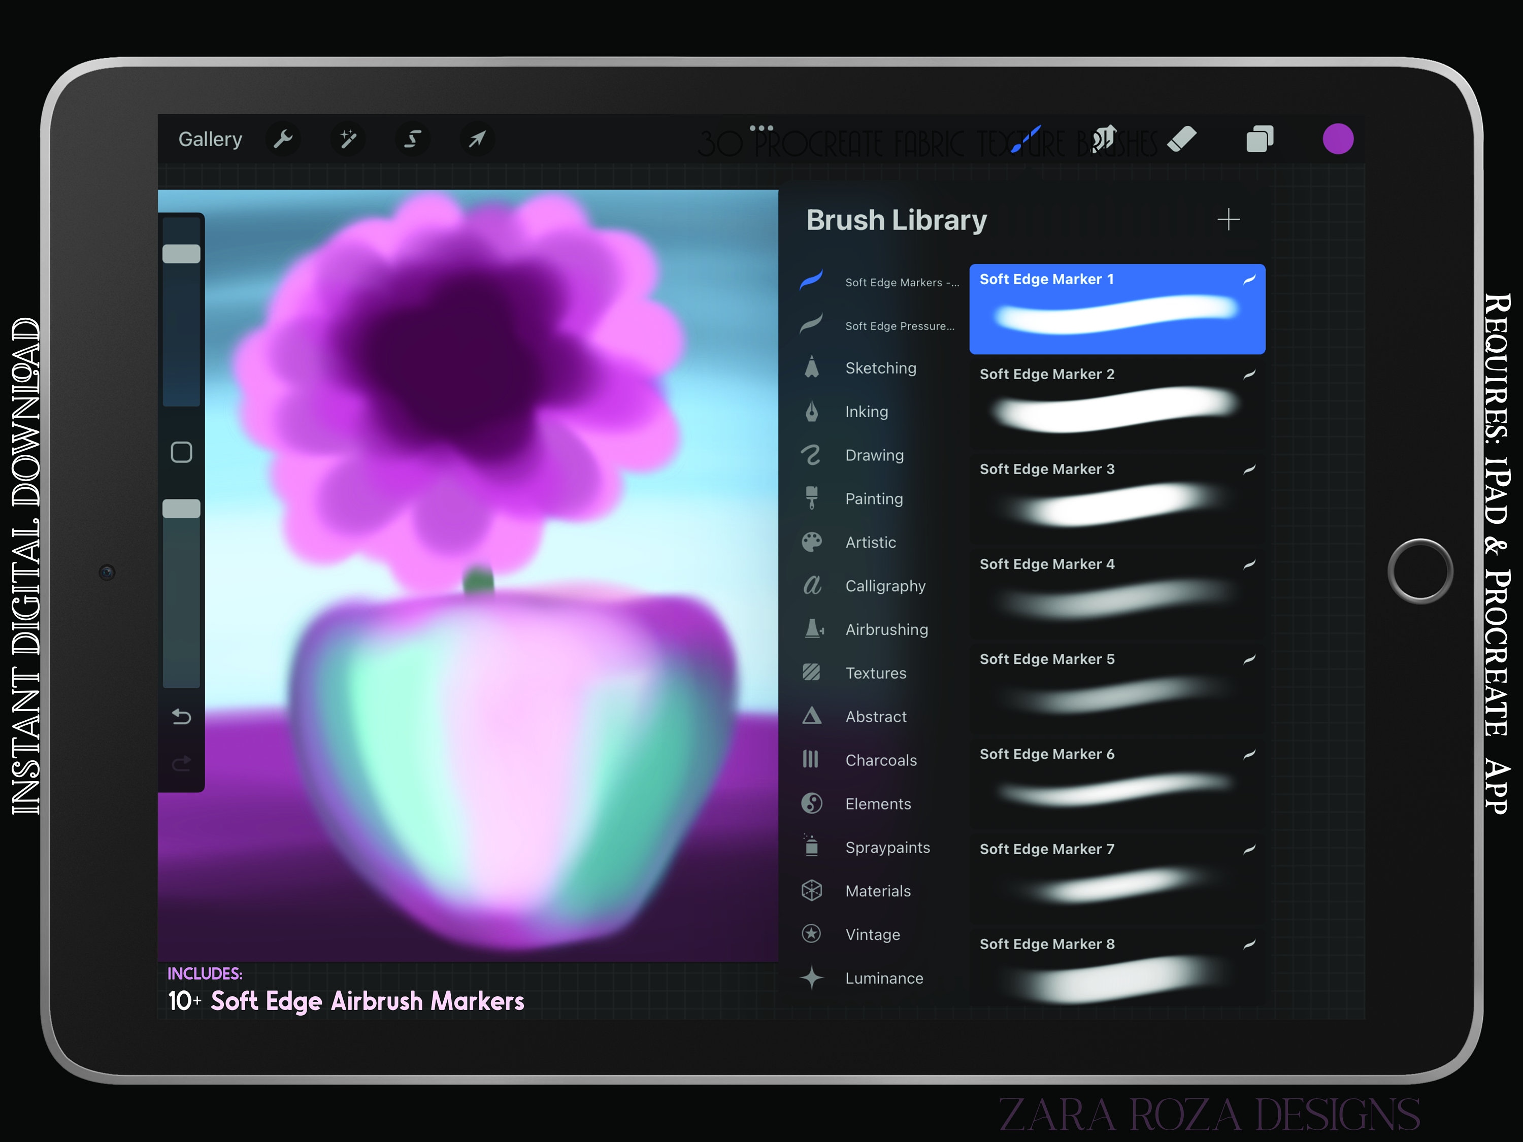Select the Calligraphy brush category
1523x1142 pixels.
[x=885, y=586]
